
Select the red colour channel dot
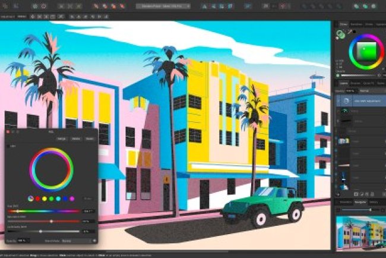38,199
